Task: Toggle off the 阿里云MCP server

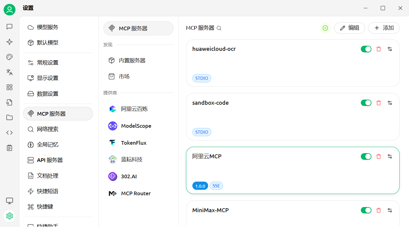Action: point(366,156)
